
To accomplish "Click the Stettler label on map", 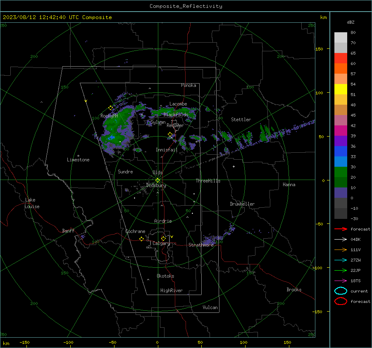I will point(241,120).
